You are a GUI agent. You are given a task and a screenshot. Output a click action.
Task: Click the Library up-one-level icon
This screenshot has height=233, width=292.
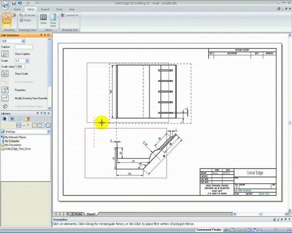(x=29, y=125)
